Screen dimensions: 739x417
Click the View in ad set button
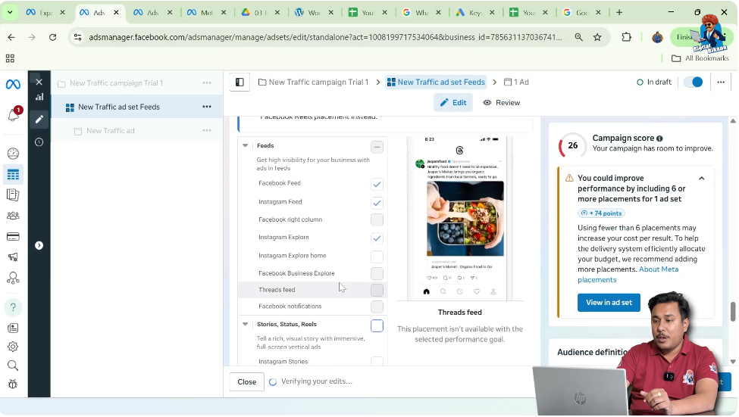[609, 303]
